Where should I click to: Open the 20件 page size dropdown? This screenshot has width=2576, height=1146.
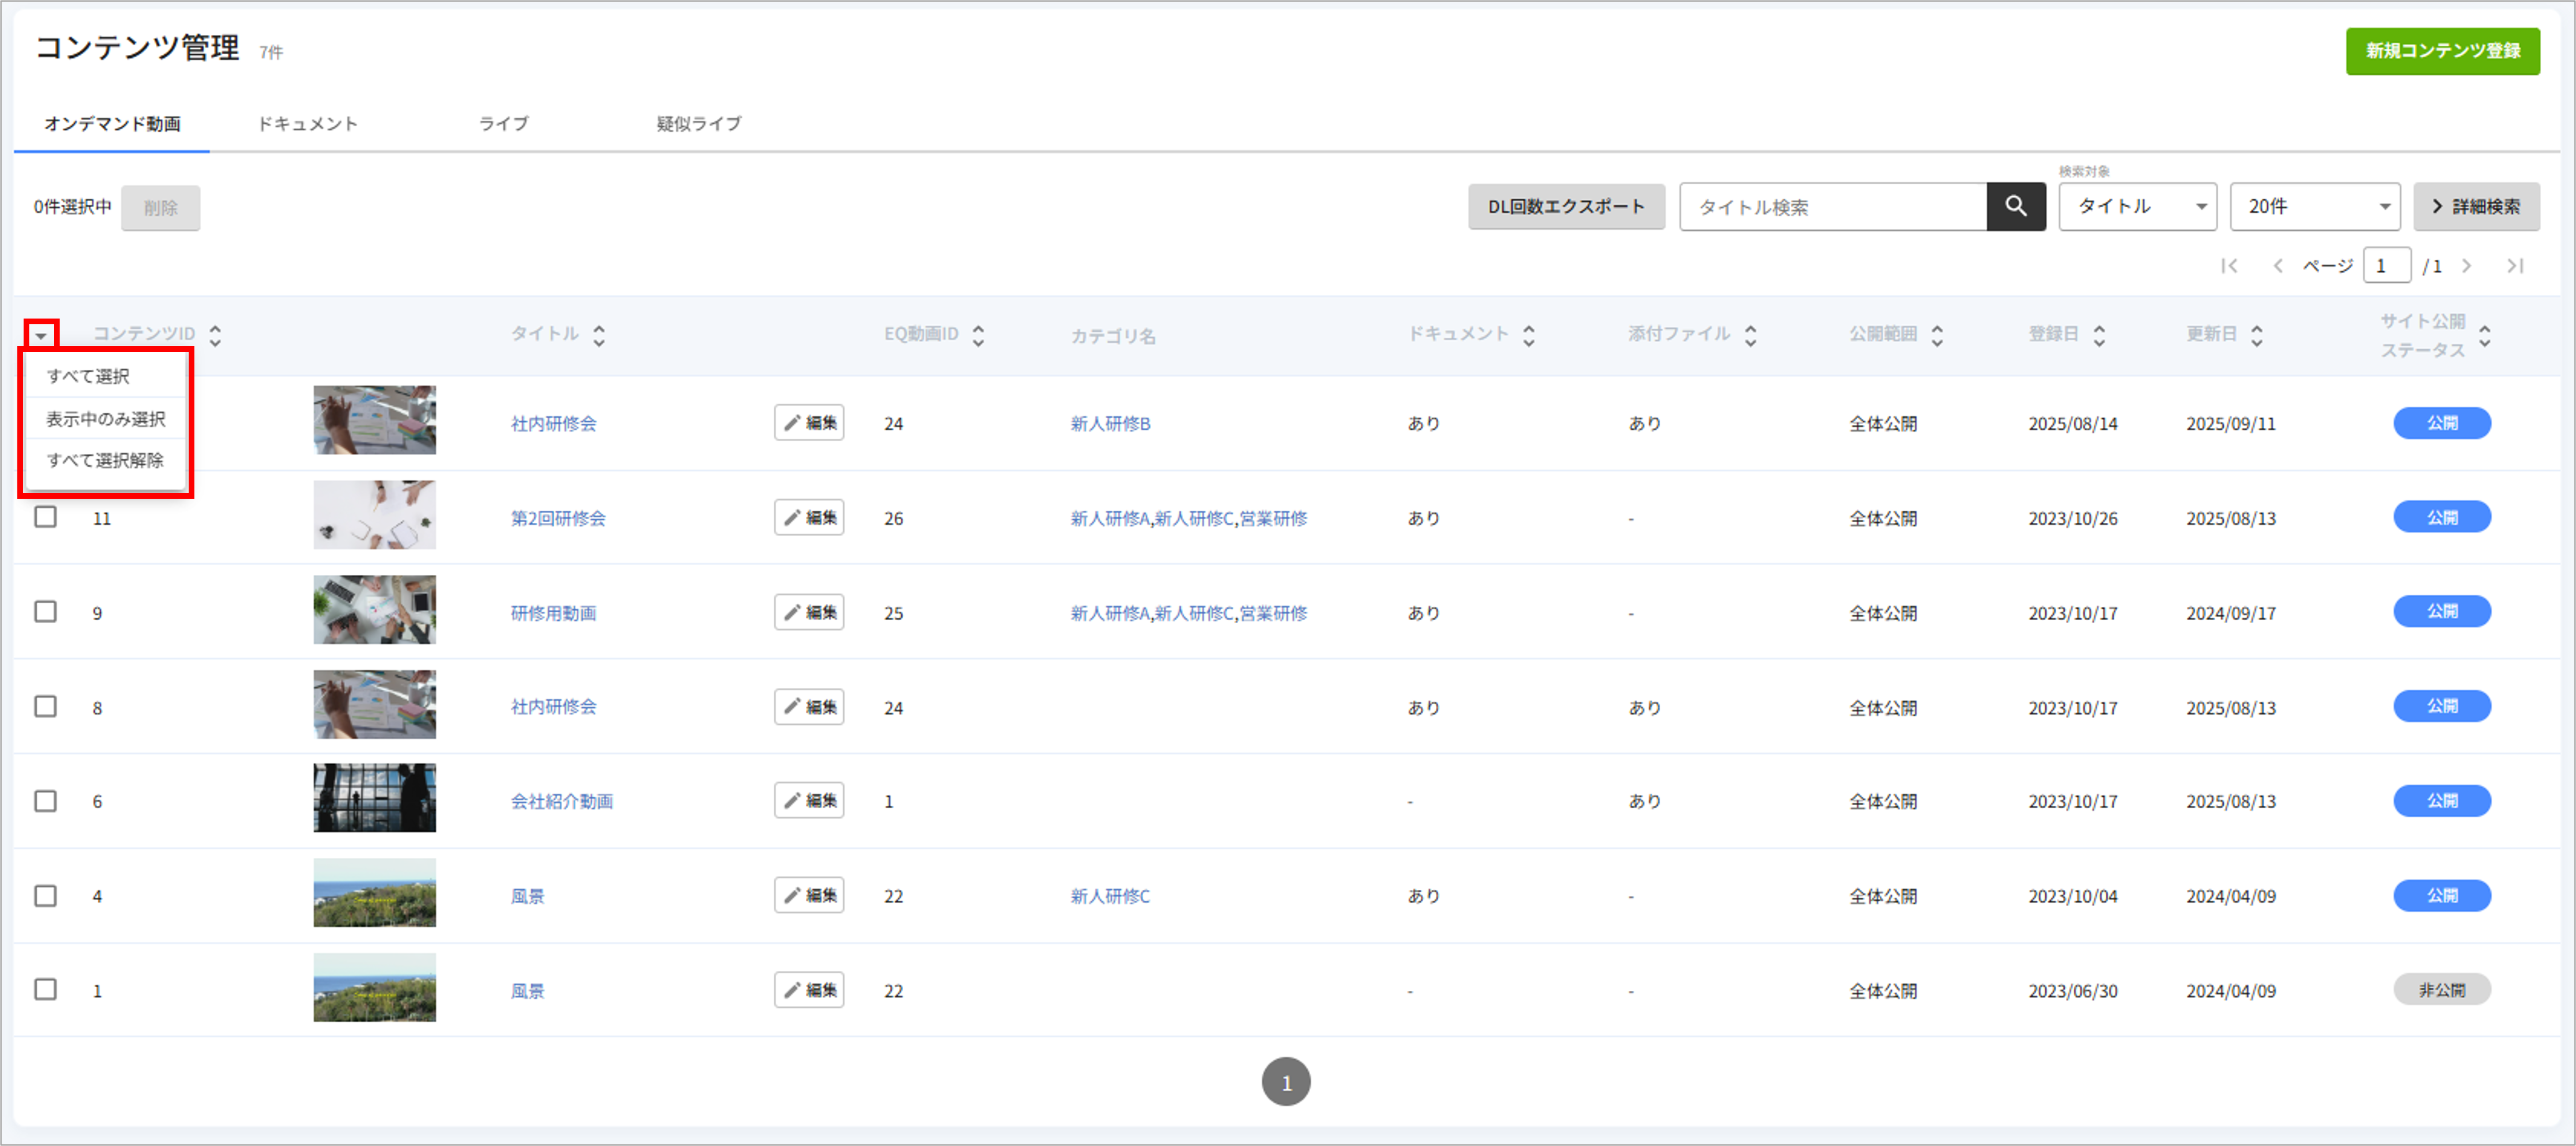[2315, 207]
